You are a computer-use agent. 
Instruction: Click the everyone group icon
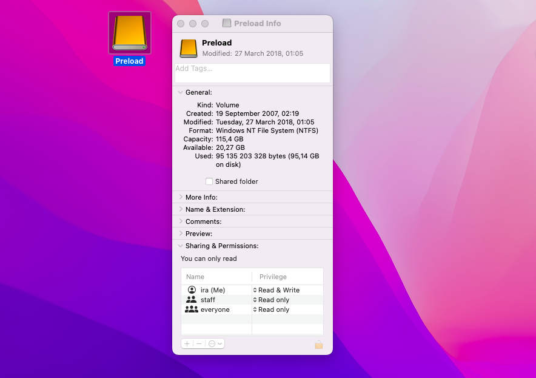coord(192,309)
